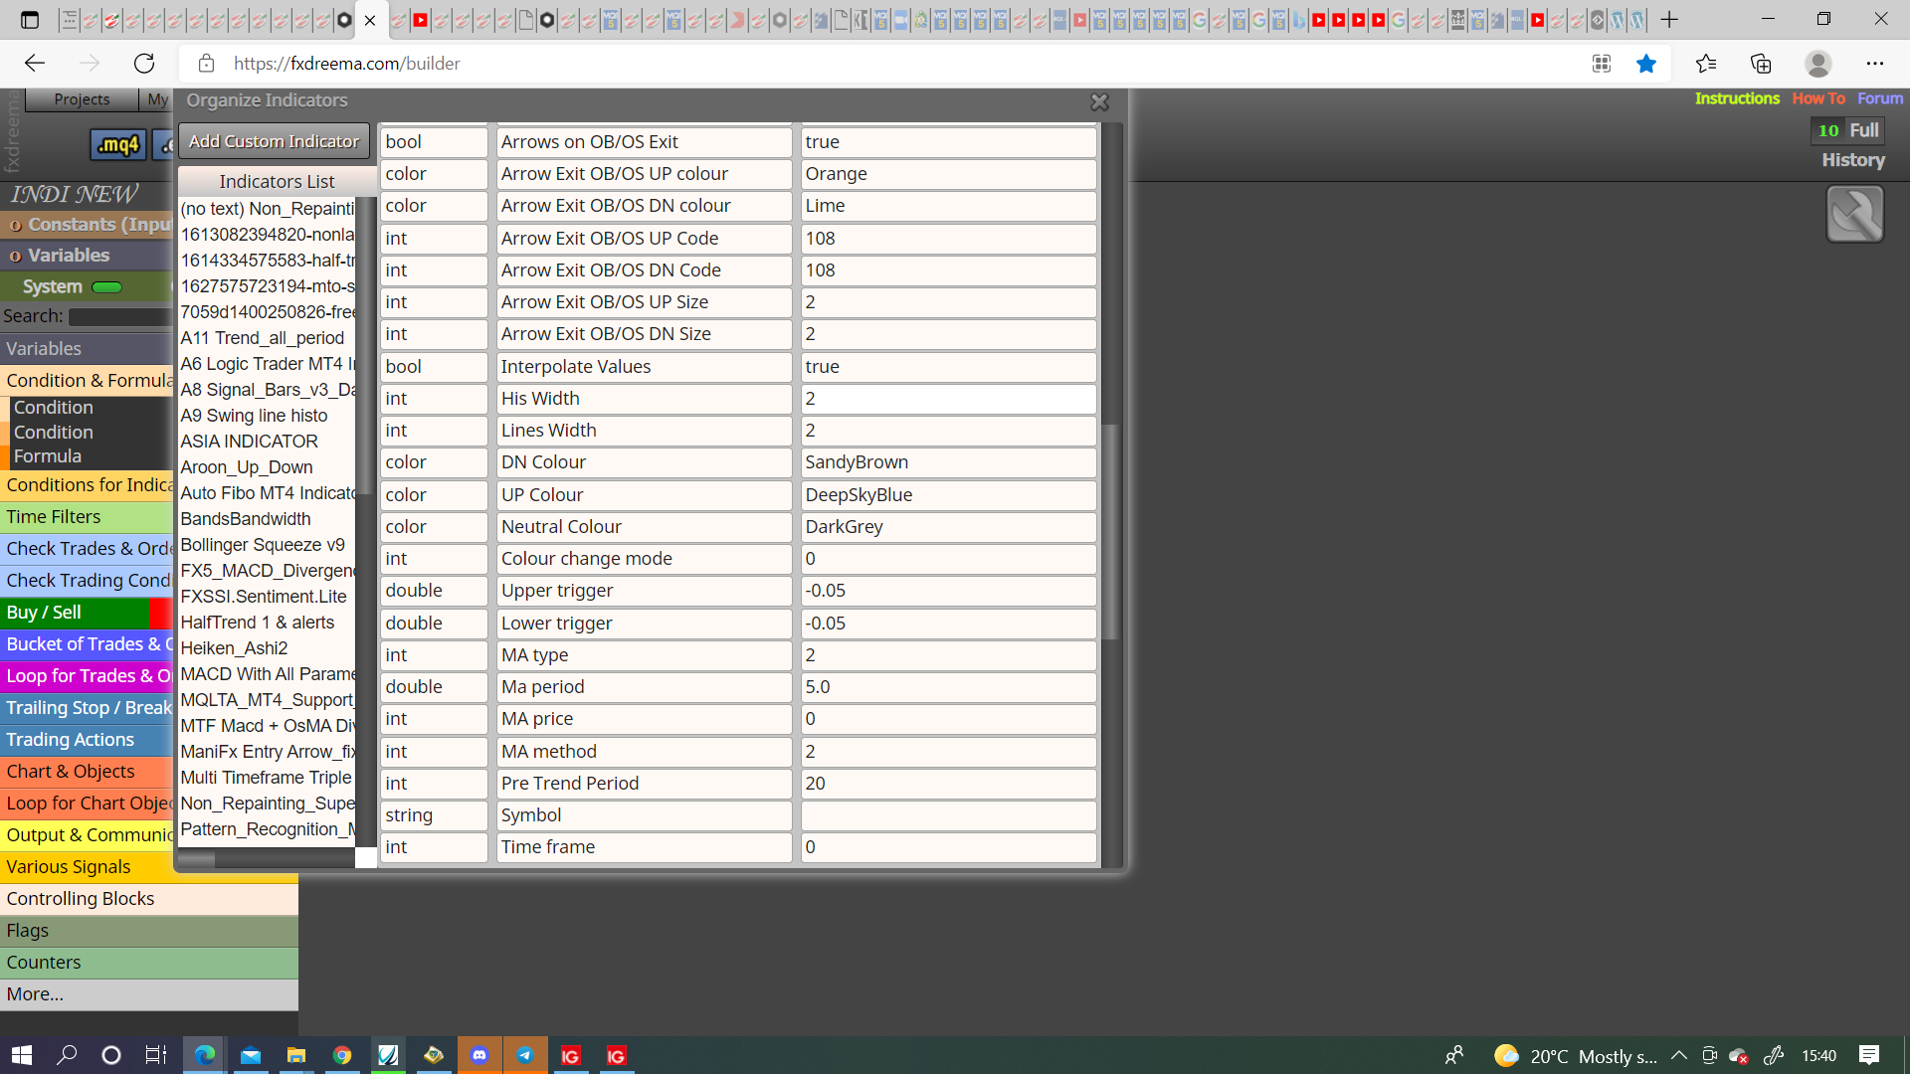Refresh the browser page
Screen dimensions: 1910x1074
coord(144,64)
